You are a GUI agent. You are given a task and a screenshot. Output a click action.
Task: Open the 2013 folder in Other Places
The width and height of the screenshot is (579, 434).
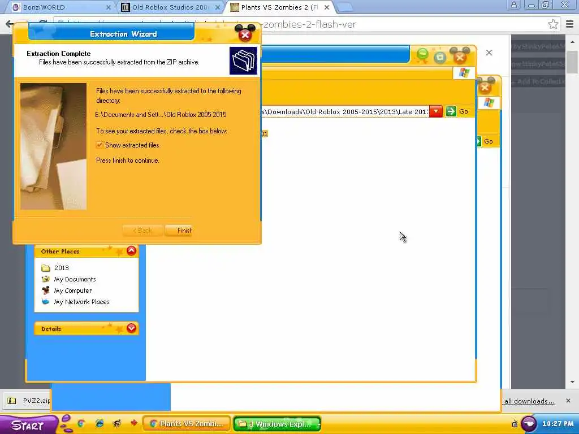(x=61, y=267)
